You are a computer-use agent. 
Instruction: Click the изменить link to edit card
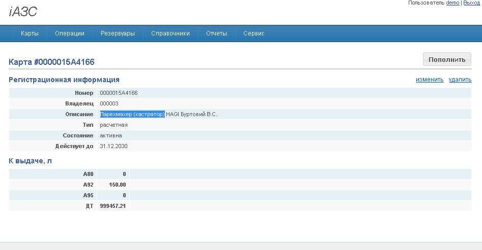[430, 80]
